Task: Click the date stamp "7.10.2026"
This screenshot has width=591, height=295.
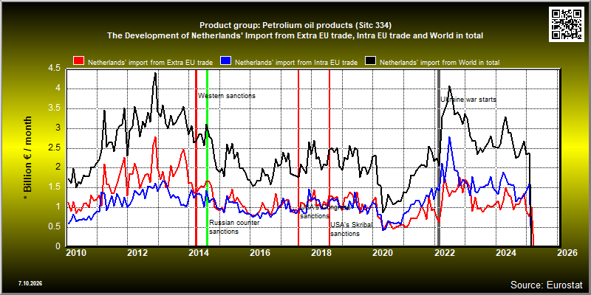Action: click(x=30, y=283)
